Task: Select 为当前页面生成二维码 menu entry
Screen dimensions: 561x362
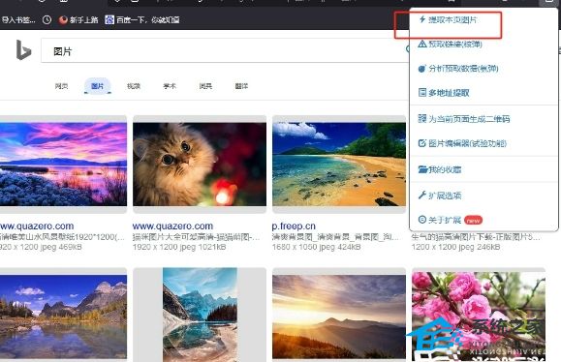Action: (469, 119)
